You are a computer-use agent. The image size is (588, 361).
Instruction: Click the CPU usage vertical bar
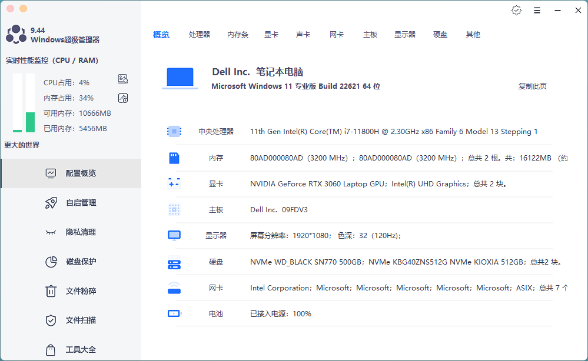(x=17, y=103)
